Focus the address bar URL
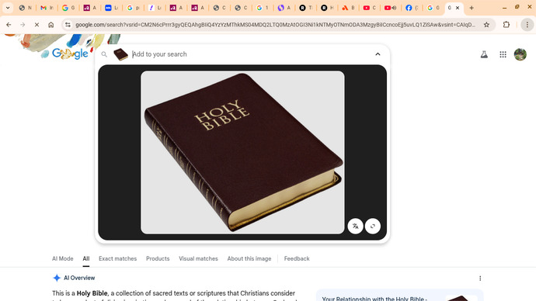 point(275,25)
